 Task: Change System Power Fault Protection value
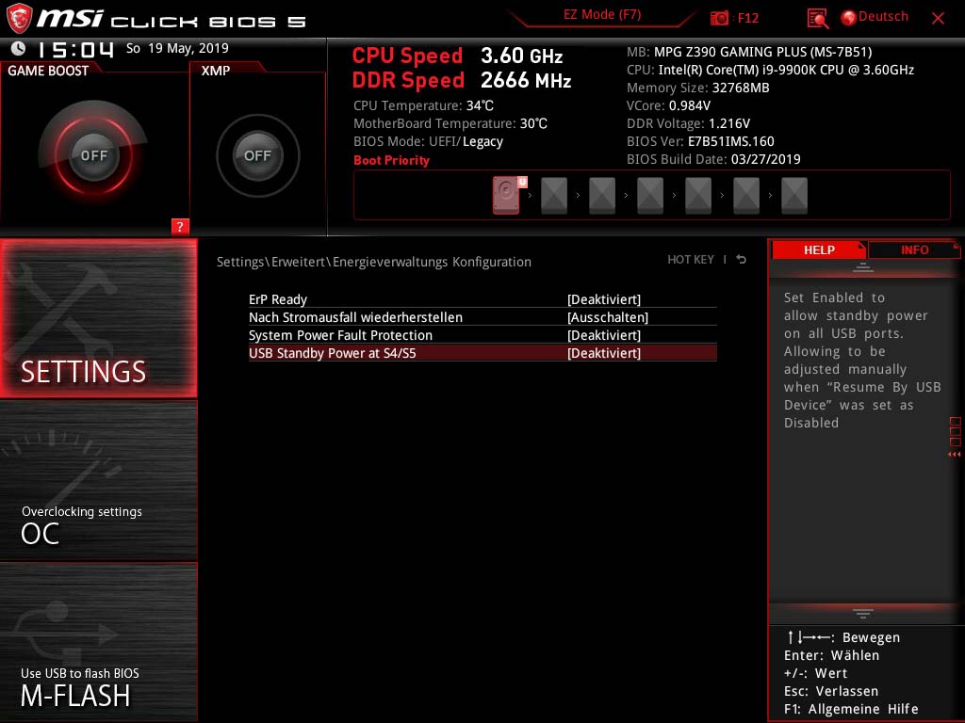604,335
